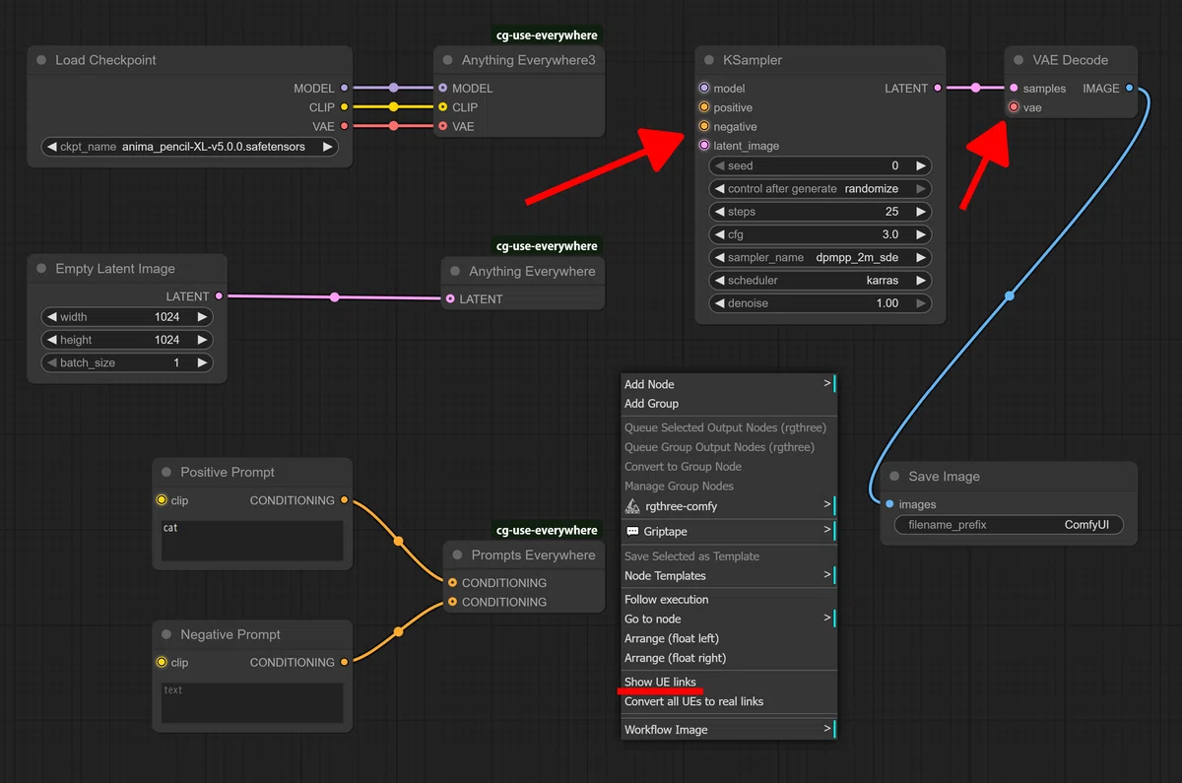Collapse the Prompts Everywhere node dot
The image size is (1182, 783).
tap(457, 555)
